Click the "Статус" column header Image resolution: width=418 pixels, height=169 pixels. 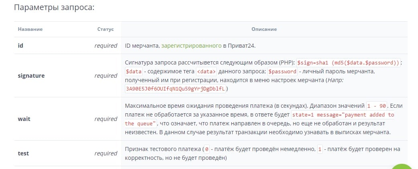tap(105, 29)
